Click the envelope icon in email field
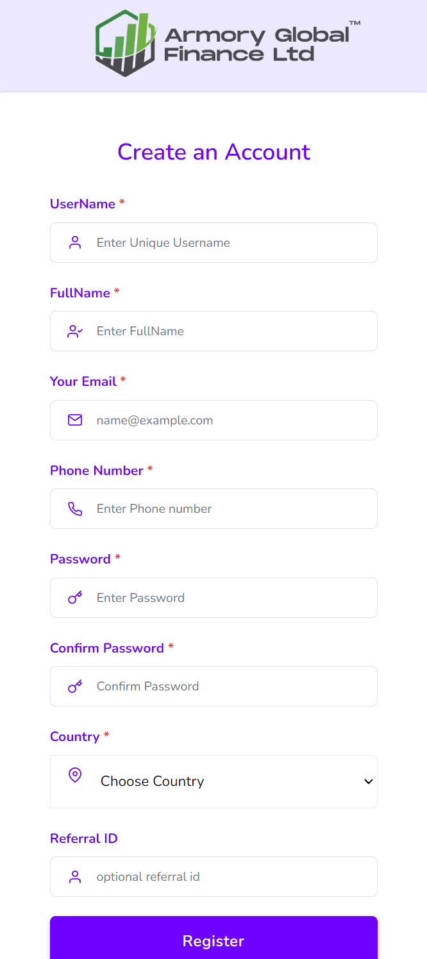The image size is (427, 959). tap(75, 420)
